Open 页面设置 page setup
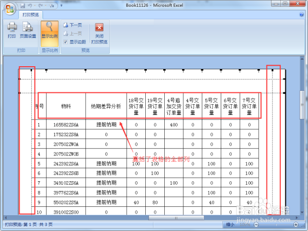 pos(28,30)
